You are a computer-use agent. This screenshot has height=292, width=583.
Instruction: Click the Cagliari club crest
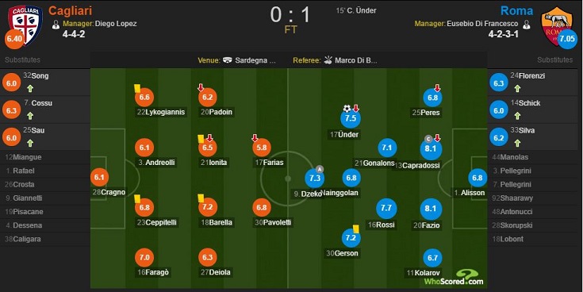25,25
